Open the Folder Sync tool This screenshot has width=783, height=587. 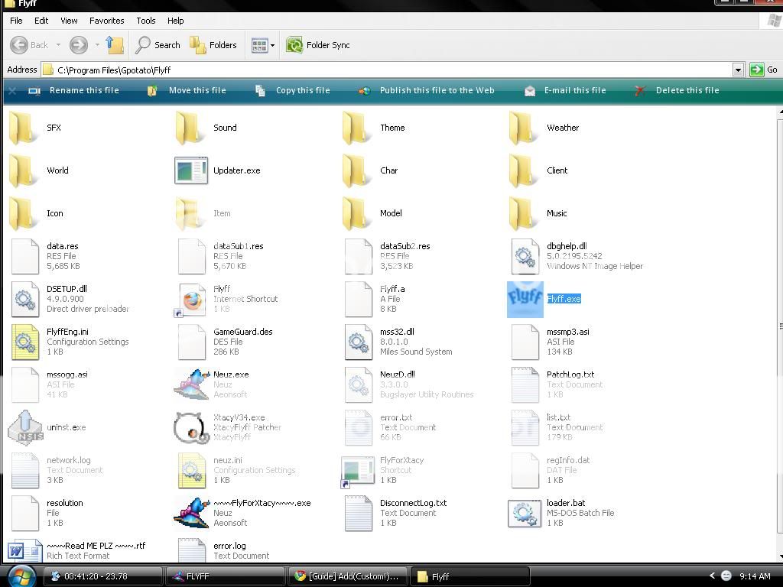[x=318, y=45]
